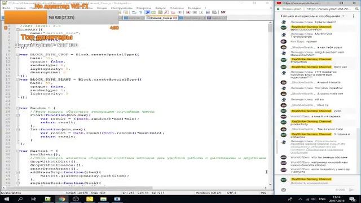The height and width of the screenshot is (203, 361).
Task: Collapse the registerTool function fold marker
Action: click(17, 183)
